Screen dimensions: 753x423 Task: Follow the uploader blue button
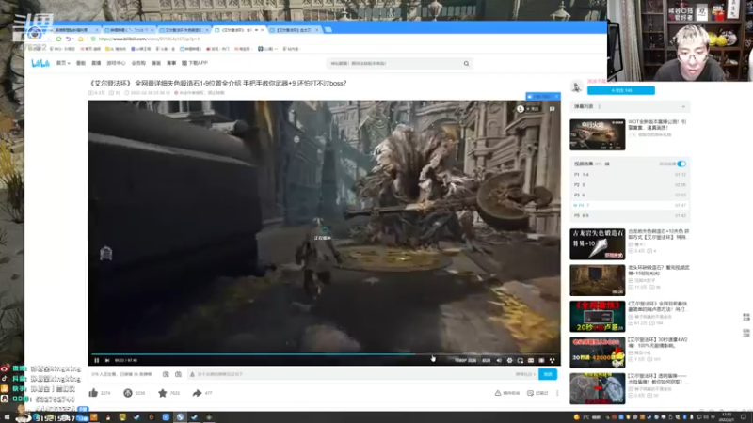pyautogui.click(x=620, y=90)
